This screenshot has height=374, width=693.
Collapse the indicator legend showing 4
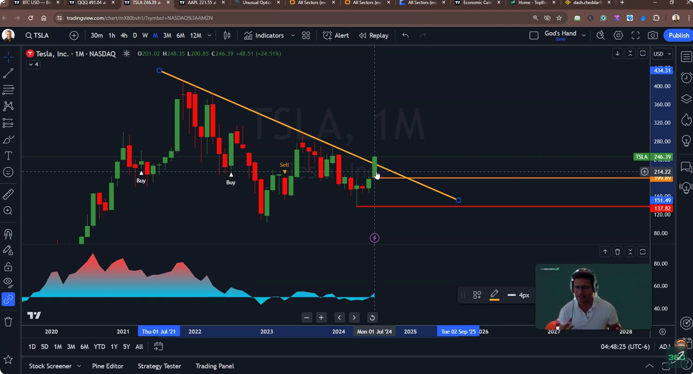34,64
